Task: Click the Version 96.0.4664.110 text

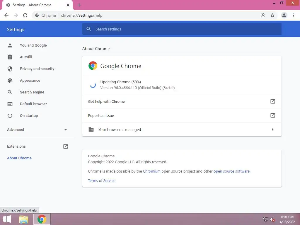Action: (137, 88)
